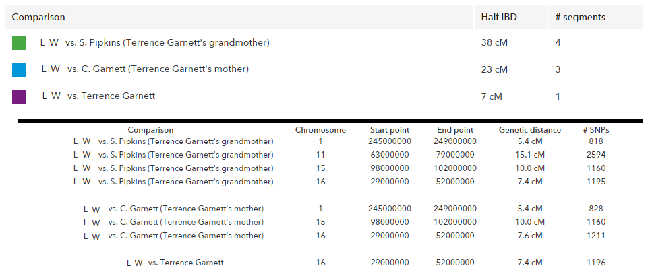Click the blue C. Garnett comparison swatch
The height and width of the screenshot is (278, 650).
point(19,70)
